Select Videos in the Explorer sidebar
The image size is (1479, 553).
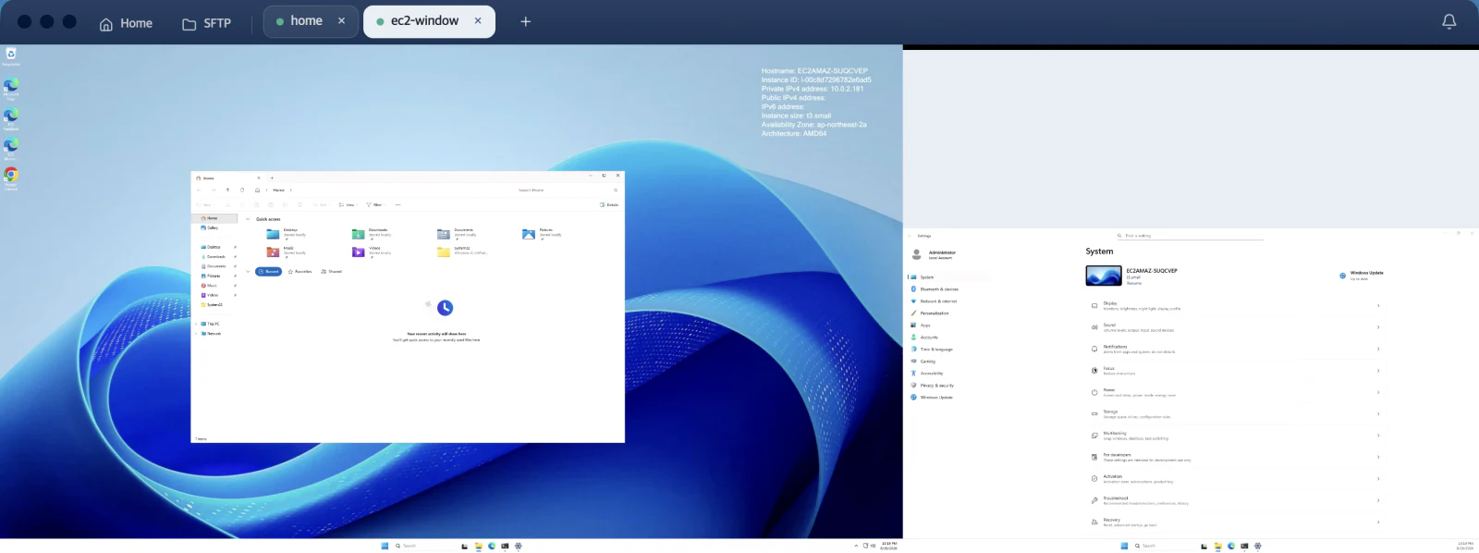213,295
